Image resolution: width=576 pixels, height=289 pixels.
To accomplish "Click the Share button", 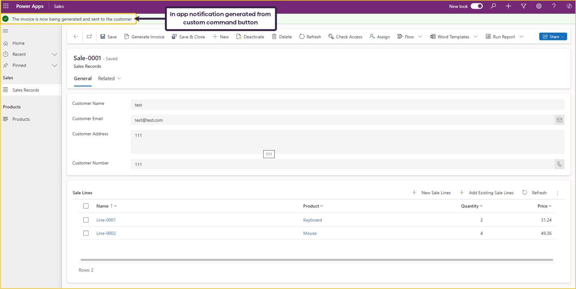I will click(553, 36).
